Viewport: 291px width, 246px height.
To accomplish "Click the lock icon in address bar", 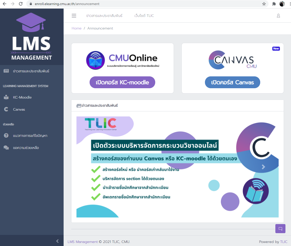I will (31, 4).
